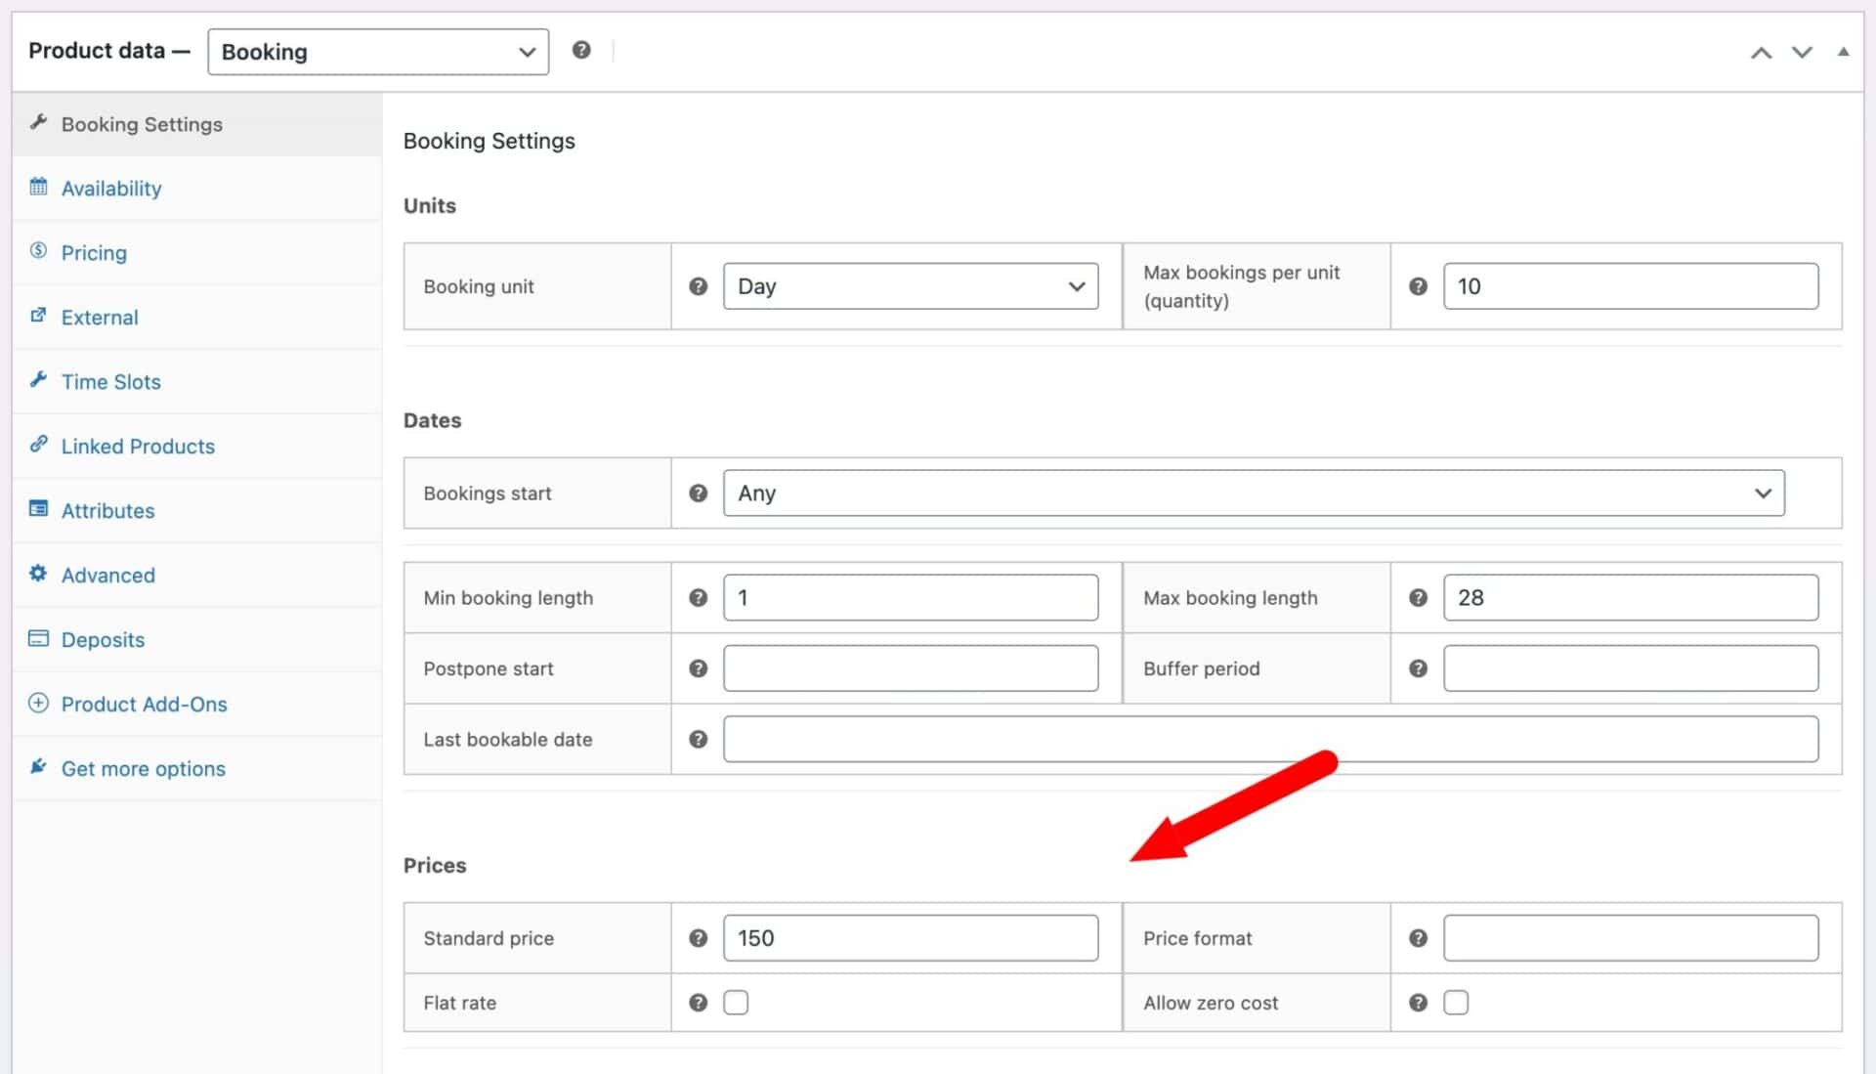Switch to the Advanced tab
This screenshot has width=1876, height=1074.
tap(197, 576)
